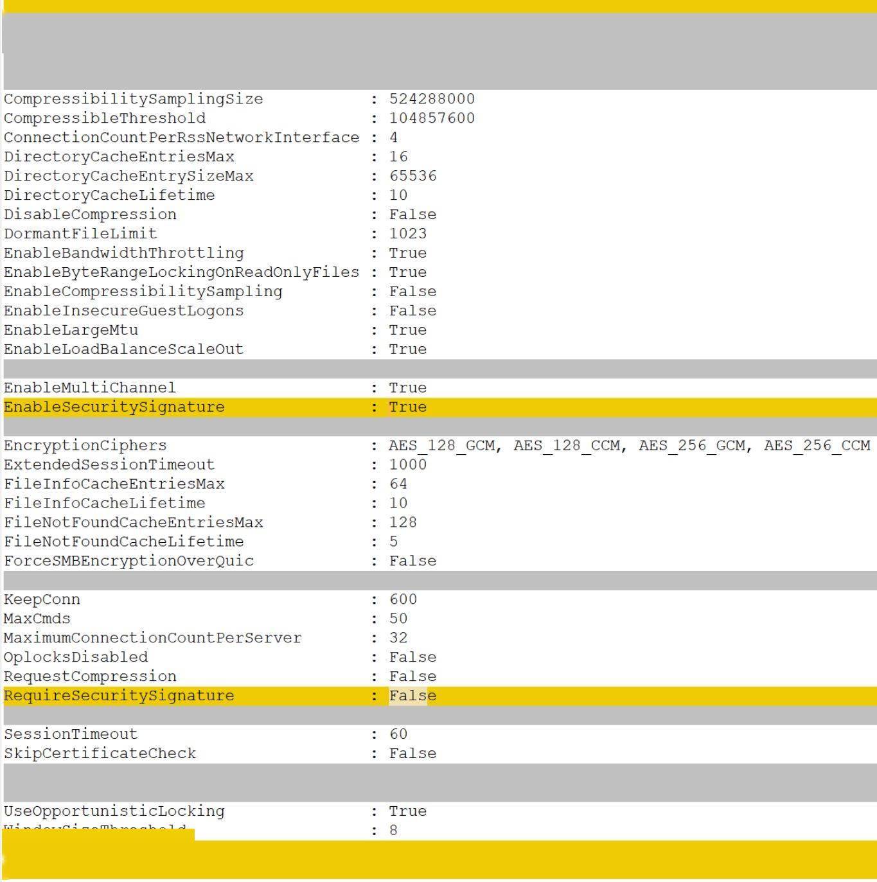Select the UseOpportunisticLocking label
Screen dimensions: 877x882
tap(114, 812)
